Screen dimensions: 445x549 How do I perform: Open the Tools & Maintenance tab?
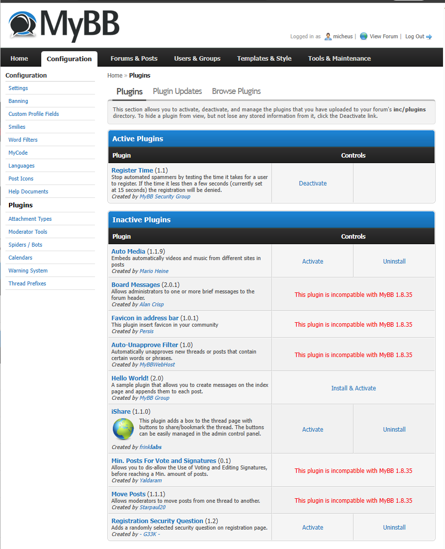pyautogui.click(x=339, y=59)
